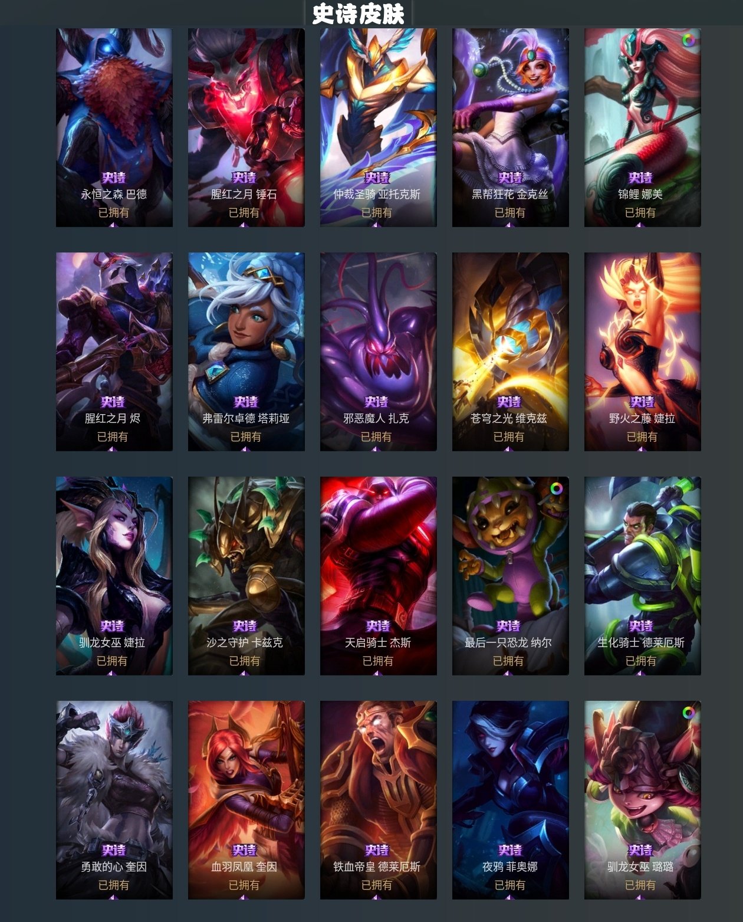Click chroma wheel icon on 驯龙女巫 璐璐 card

tap(688, 713)
